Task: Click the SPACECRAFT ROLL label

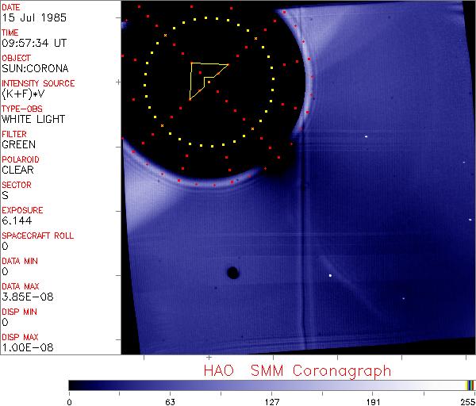Action: point(37,236)
